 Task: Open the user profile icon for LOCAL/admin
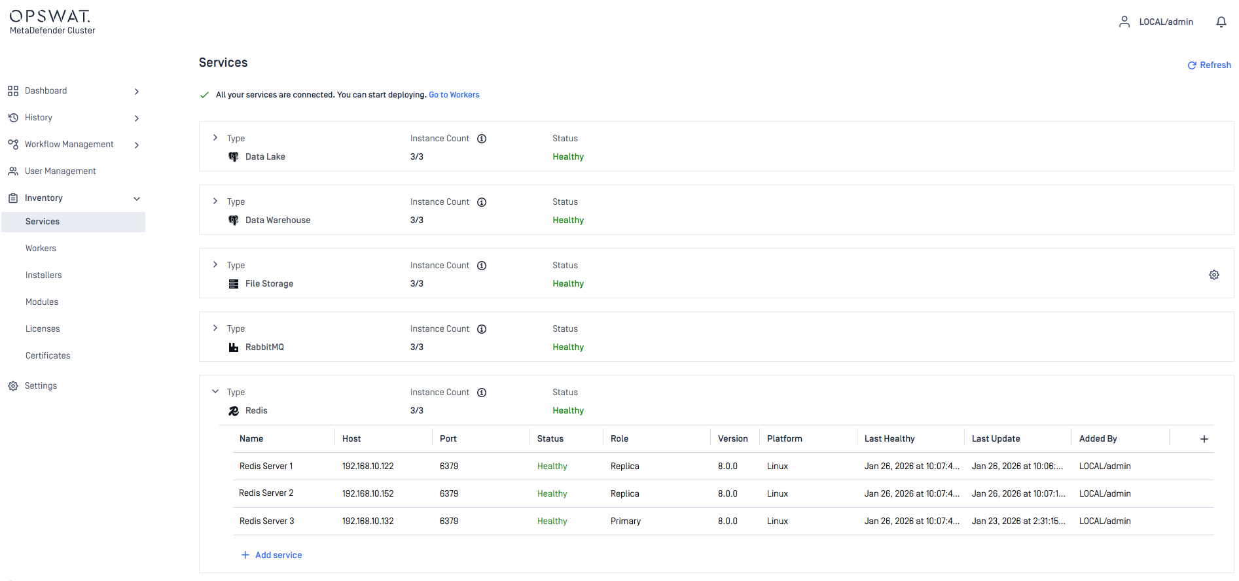pos(1124,22)
